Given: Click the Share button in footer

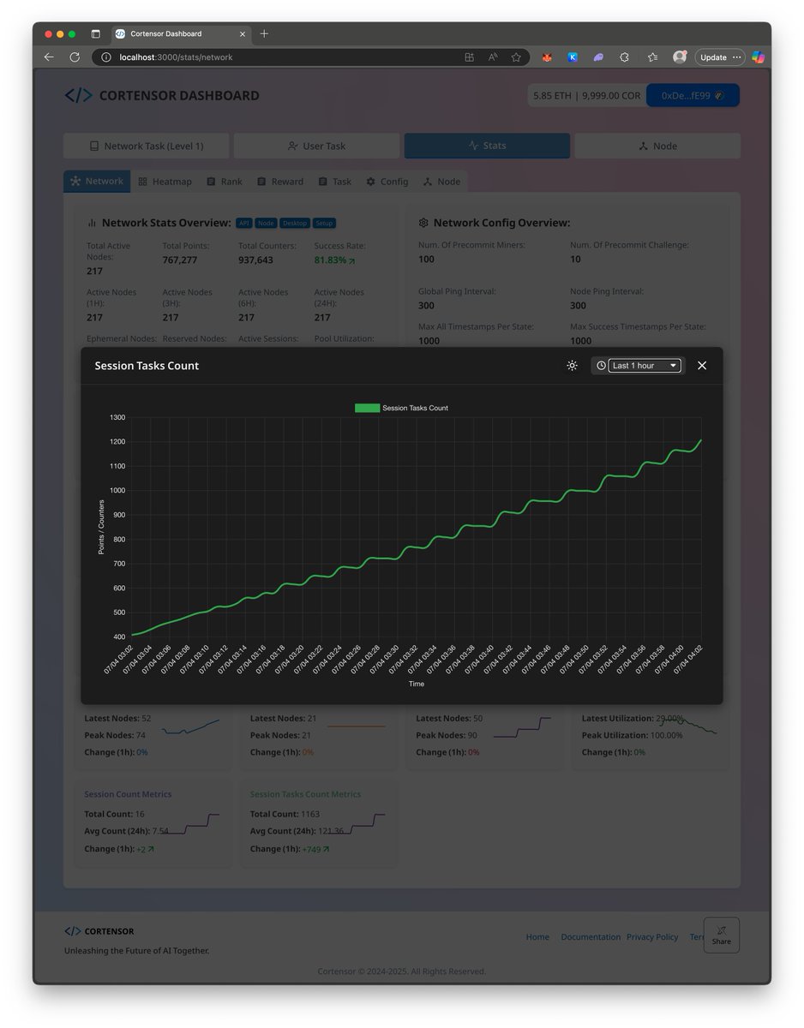Looking at the screenshot, I should pos(722,935).
